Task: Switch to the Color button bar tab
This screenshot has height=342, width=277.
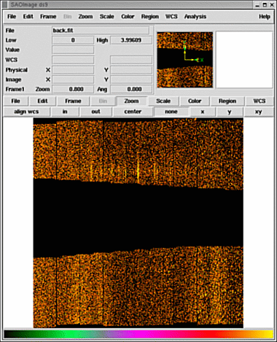Action: coord(195,101)
